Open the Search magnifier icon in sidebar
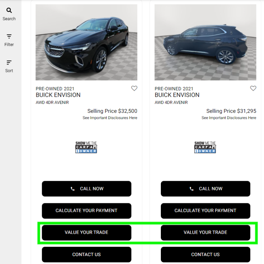264x264 pixels. [x=9, y=10]
